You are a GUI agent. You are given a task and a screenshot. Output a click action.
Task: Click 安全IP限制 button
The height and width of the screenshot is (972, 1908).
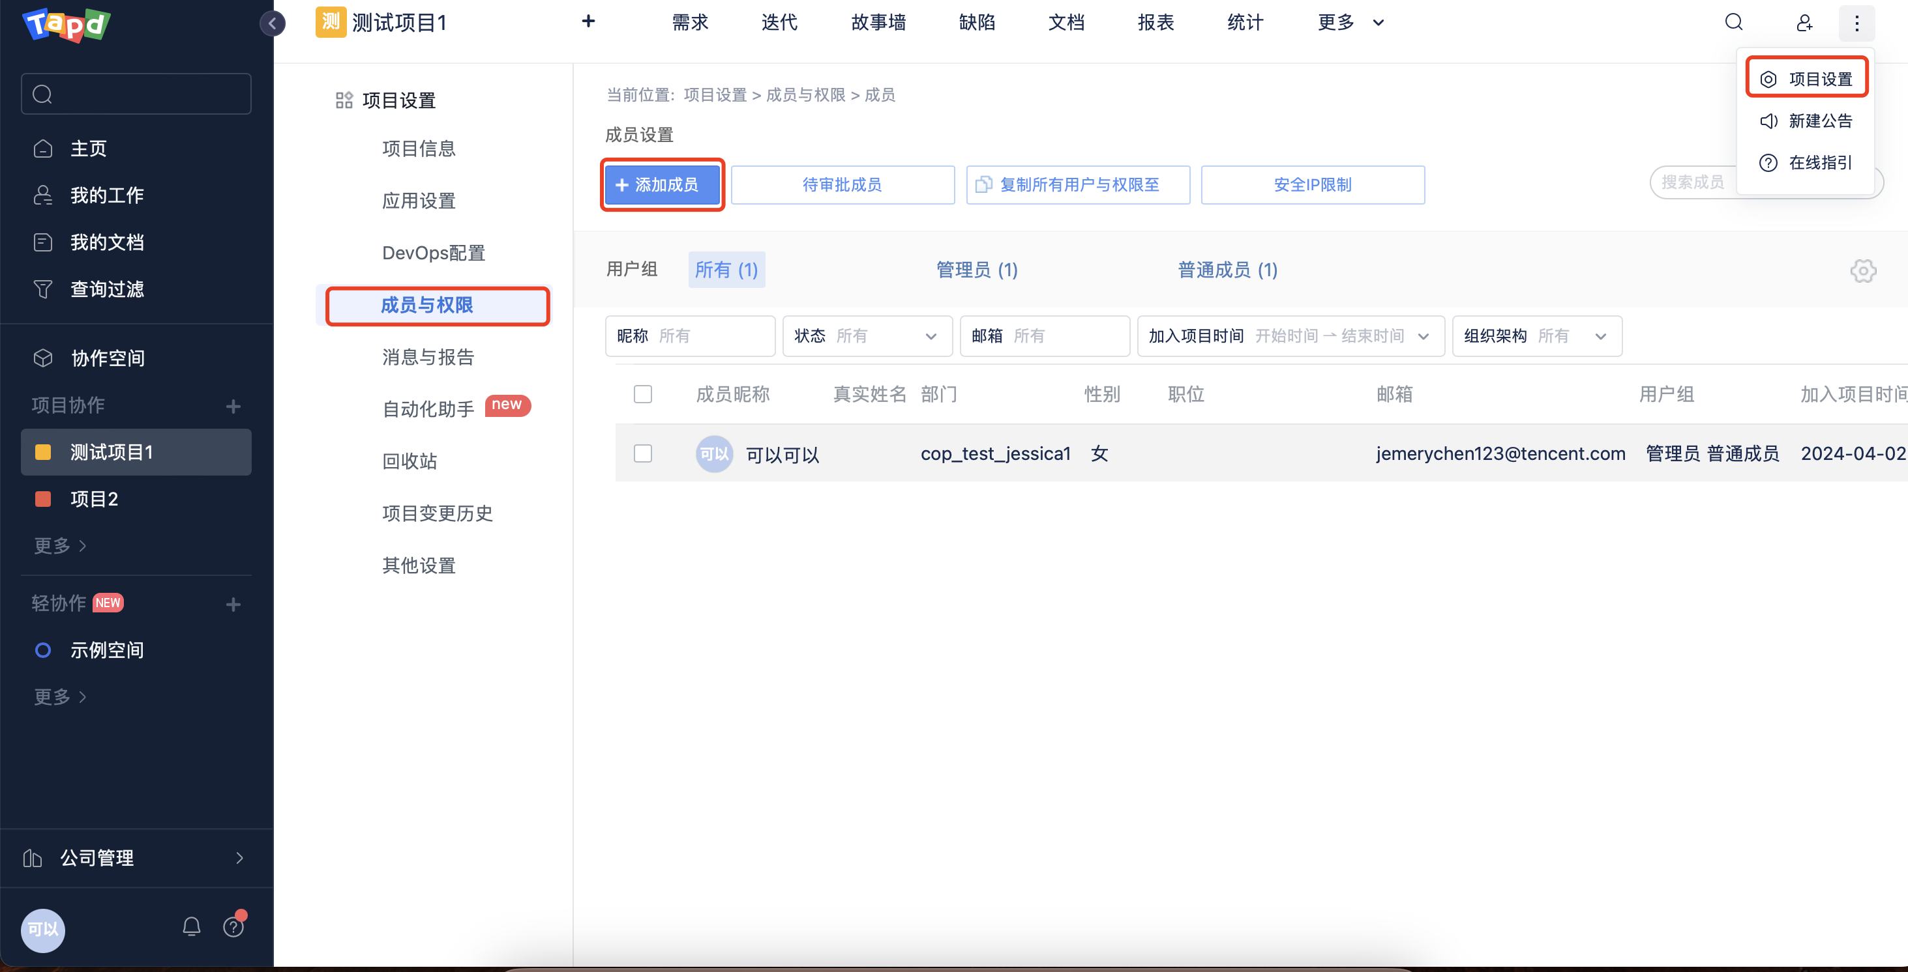click(x=1313, y=185)
